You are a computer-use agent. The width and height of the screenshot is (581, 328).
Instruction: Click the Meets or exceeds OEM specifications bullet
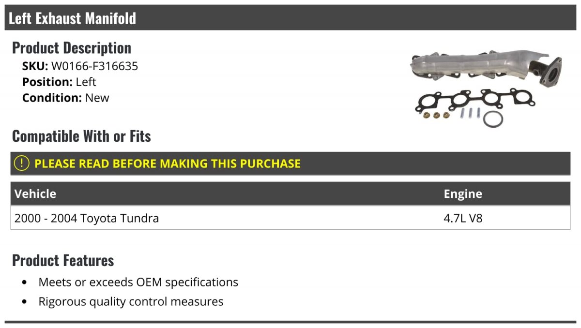coord(138,282)
